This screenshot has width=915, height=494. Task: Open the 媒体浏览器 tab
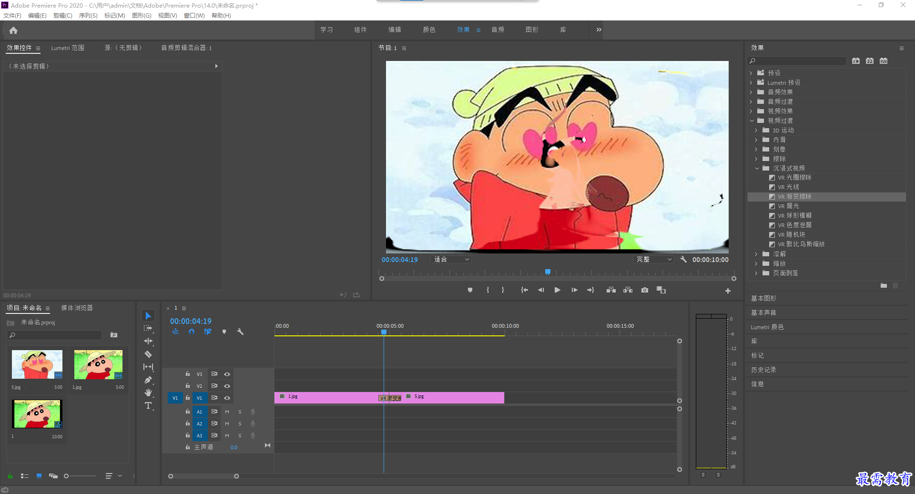click(x=77, y=308)
